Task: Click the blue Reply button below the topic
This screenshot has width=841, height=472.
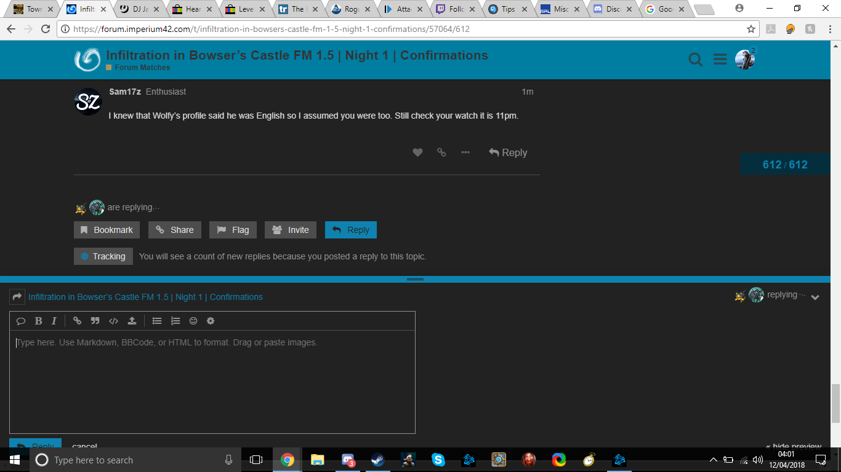Action: [351, 230]
